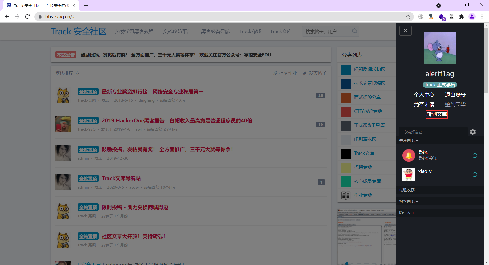This screenshot has height=265, width=489.
Task: Open CTF&WP专版 category
Action: tap(368, 111)
